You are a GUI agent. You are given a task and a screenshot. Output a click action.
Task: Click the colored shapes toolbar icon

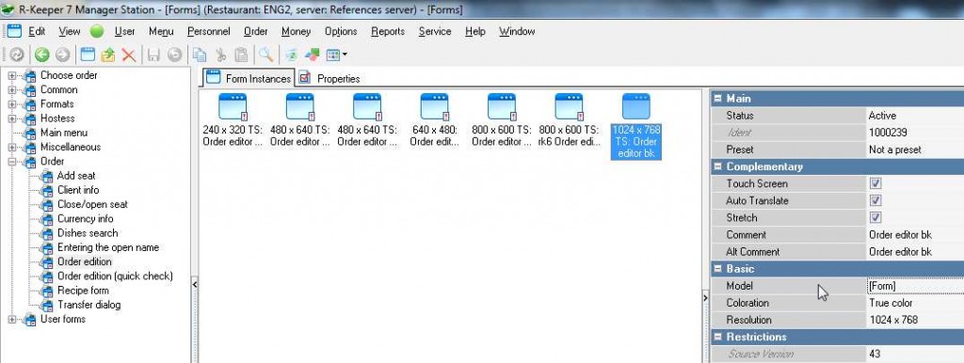click(313, 55)
